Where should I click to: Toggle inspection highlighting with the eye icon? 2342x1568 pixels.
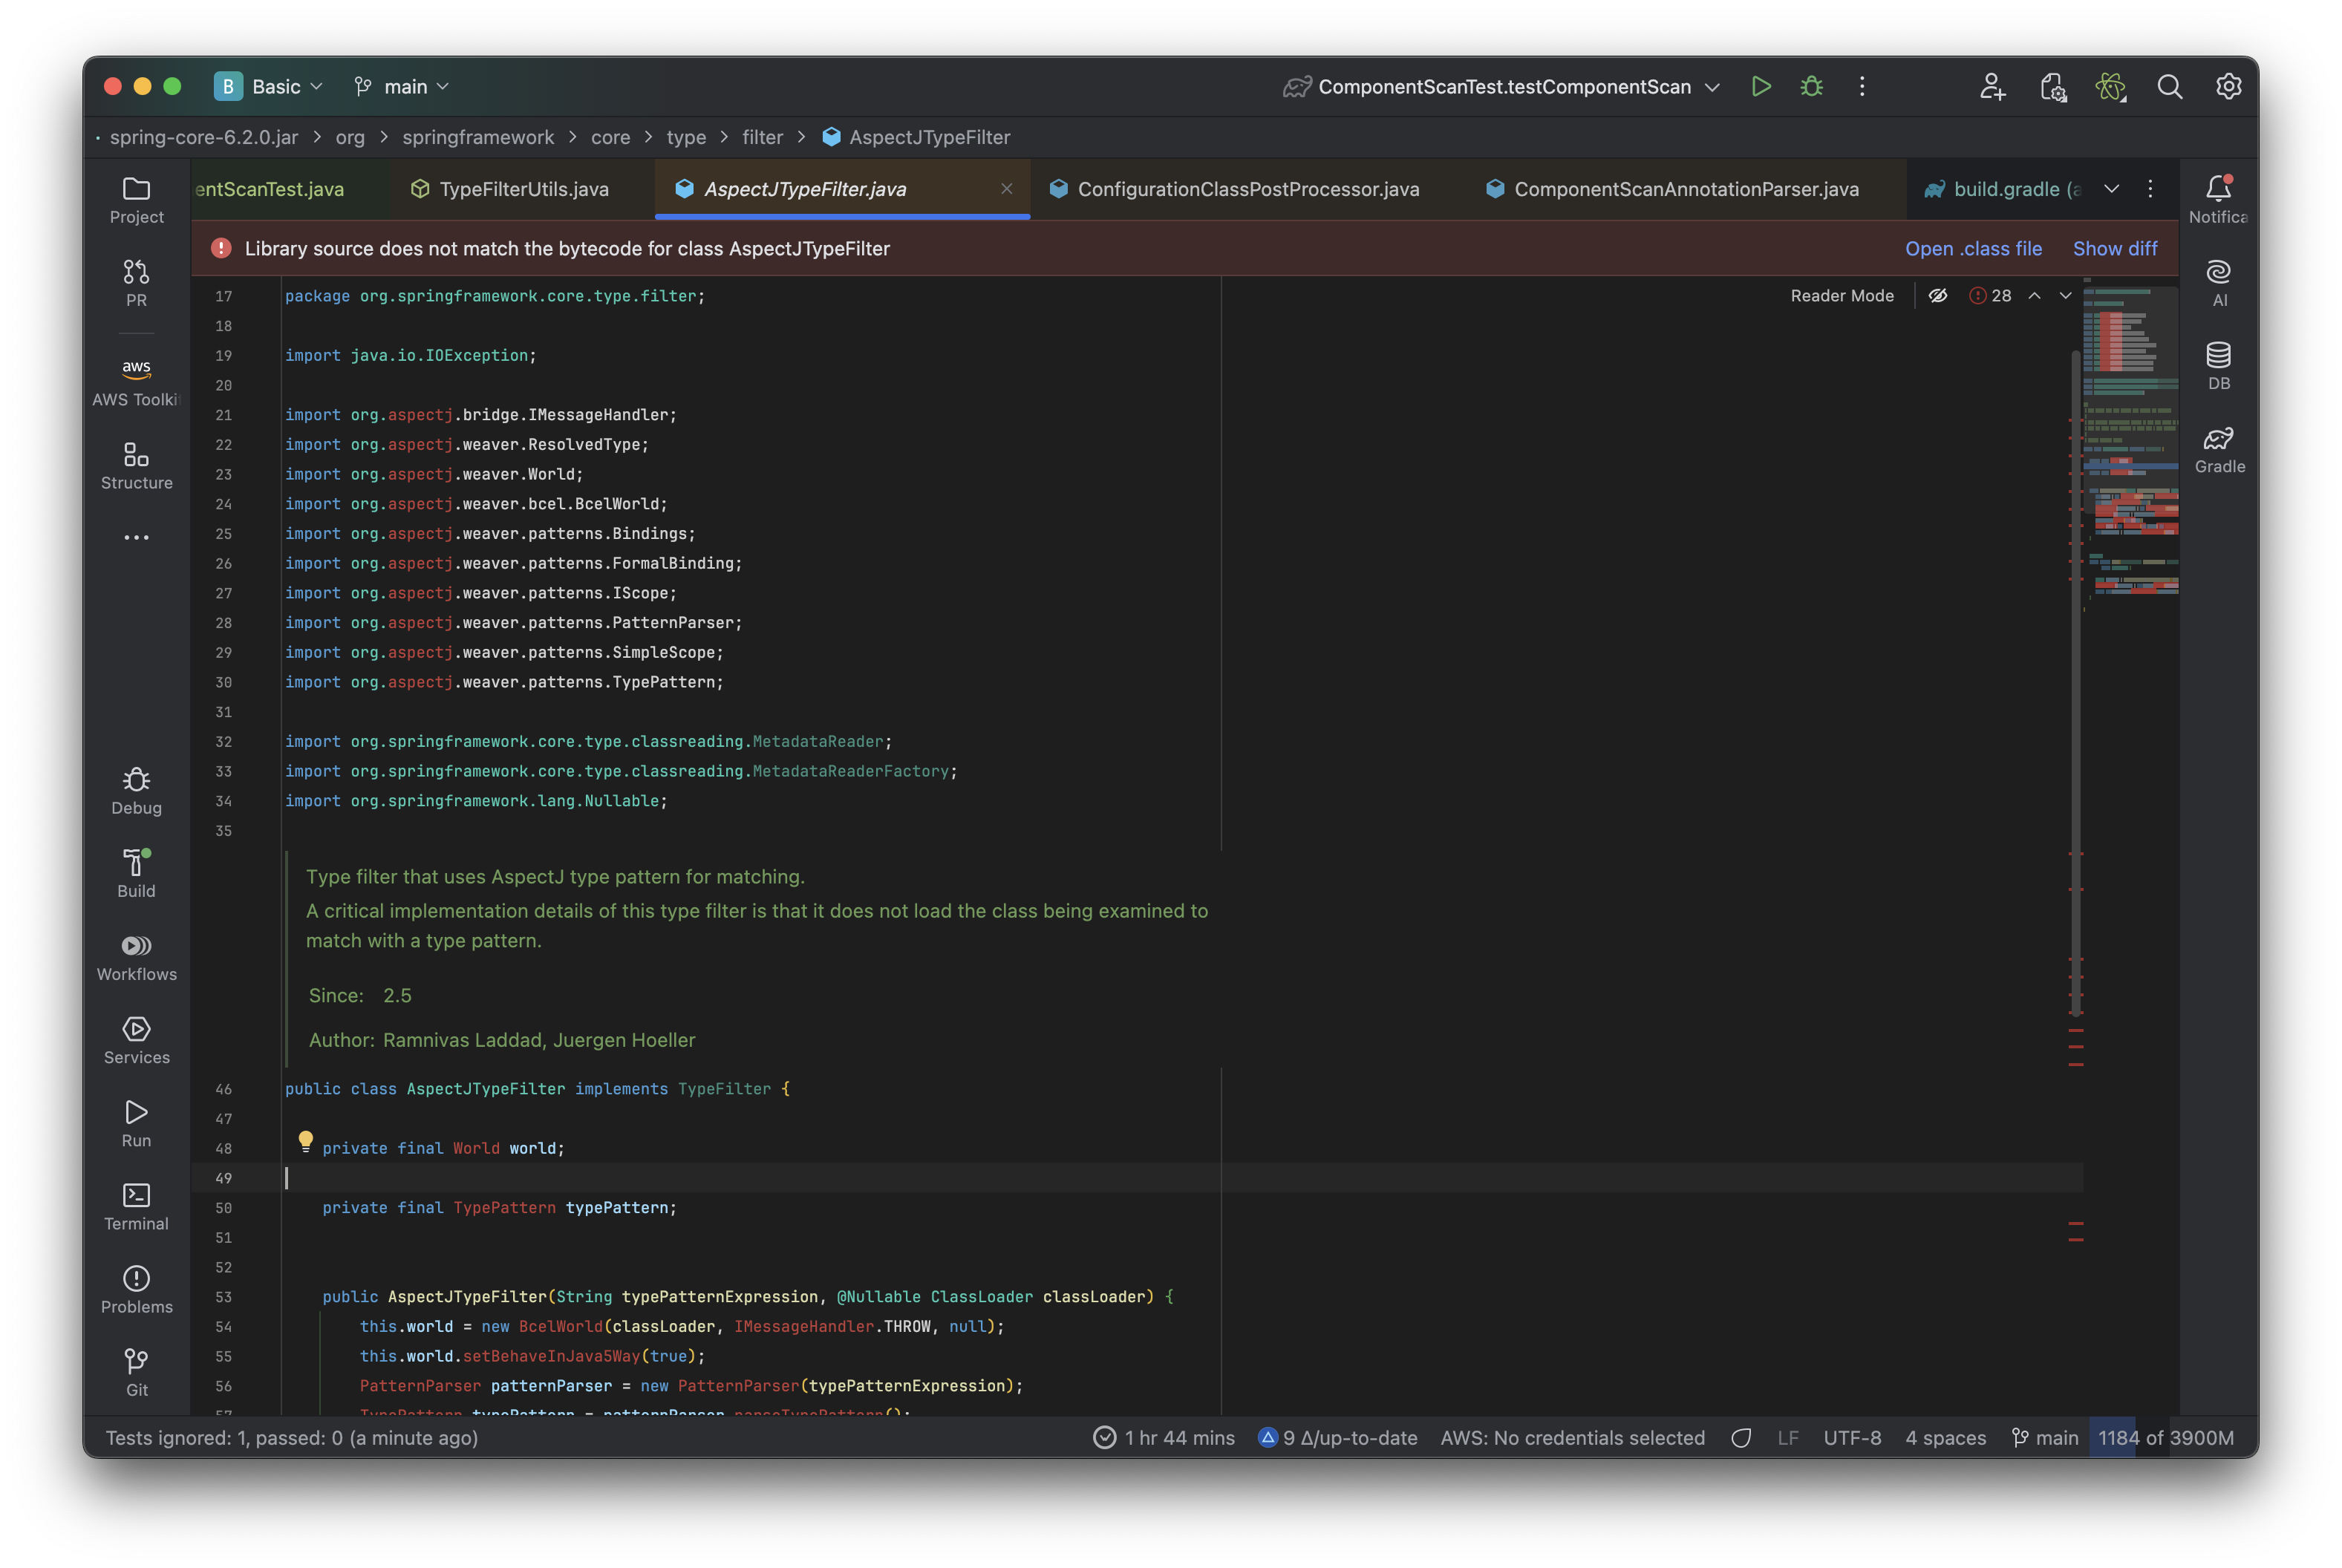pos(1937,296)
